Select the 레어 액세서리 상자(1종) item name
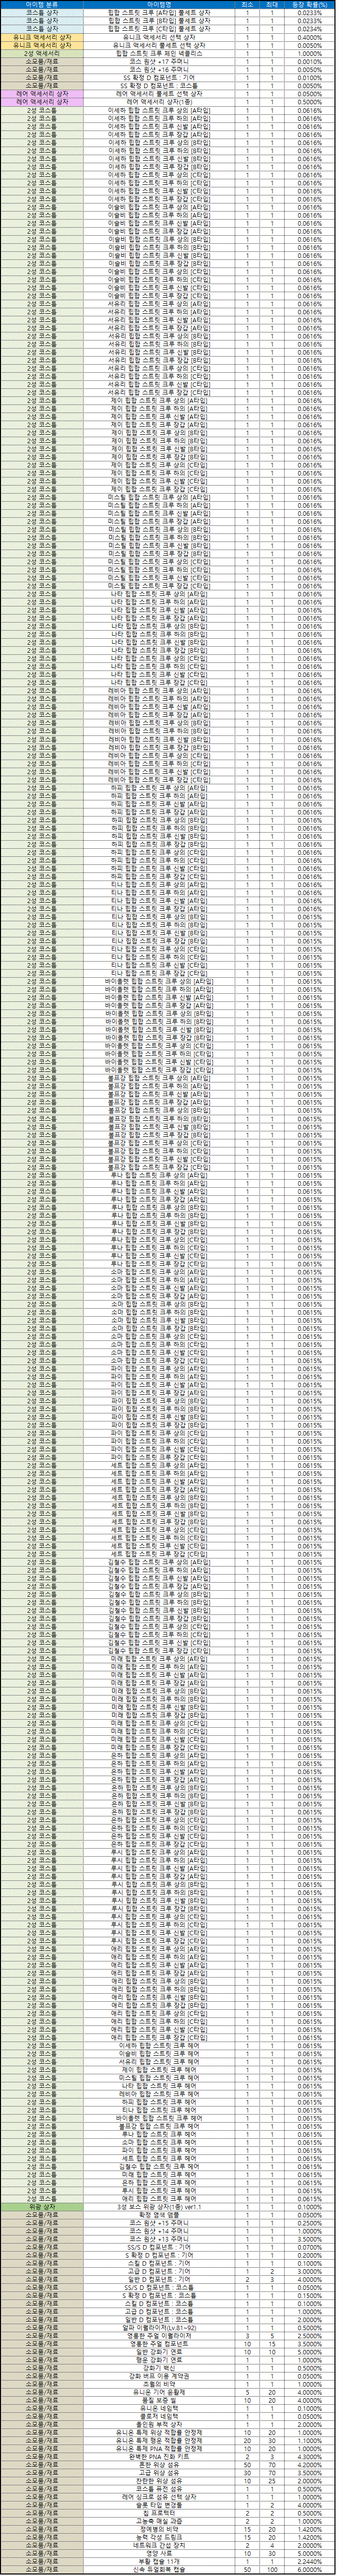This screenshot has height=2576, width=338. point(160,101)
